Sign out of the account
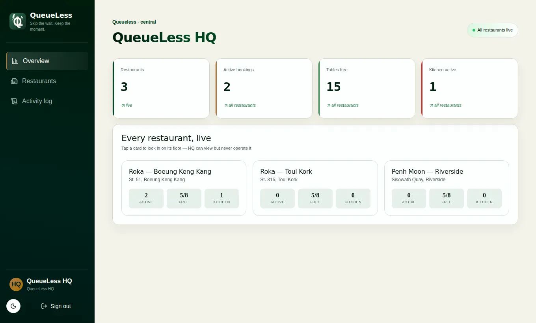536x323 pixels. click(x=56, y=306)
